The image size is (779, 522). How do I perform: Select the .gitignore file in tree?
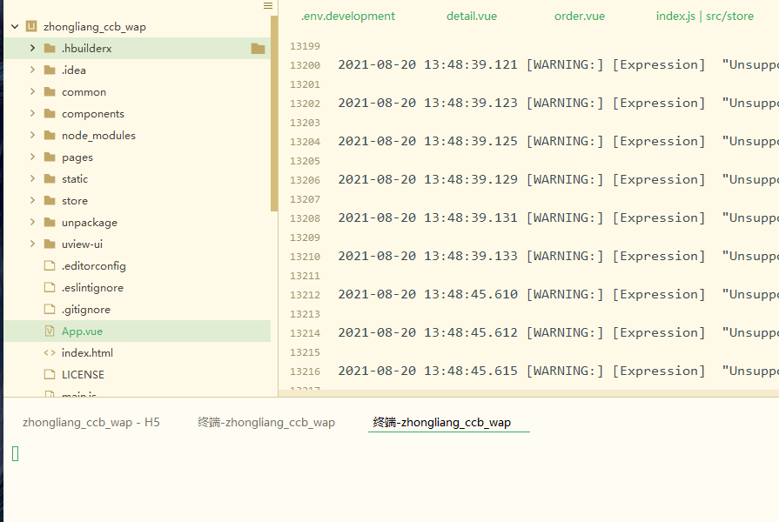85,310
